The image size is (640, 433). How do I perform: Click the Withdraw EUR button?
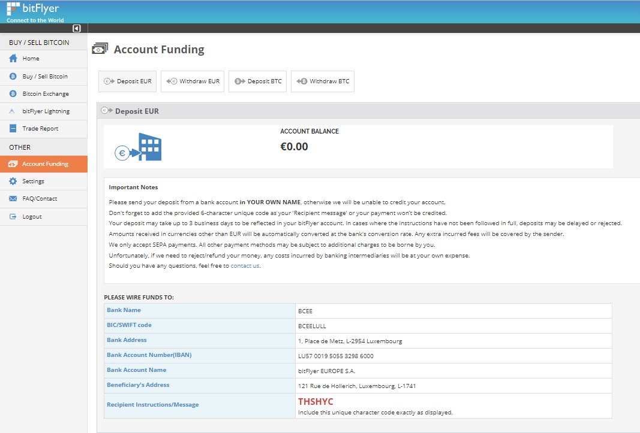(193, 81)
